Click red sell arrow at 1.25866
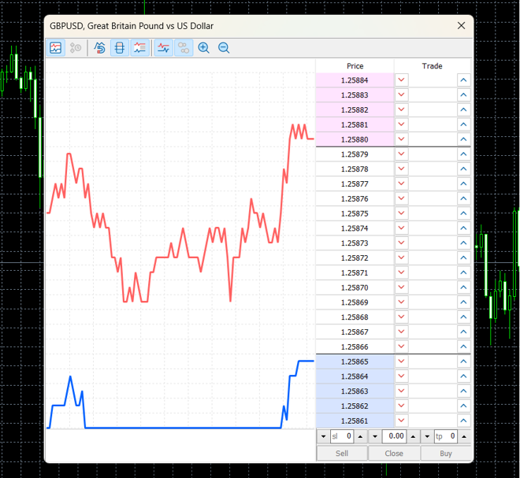This screenshot has width=520, height=478. 401,346
